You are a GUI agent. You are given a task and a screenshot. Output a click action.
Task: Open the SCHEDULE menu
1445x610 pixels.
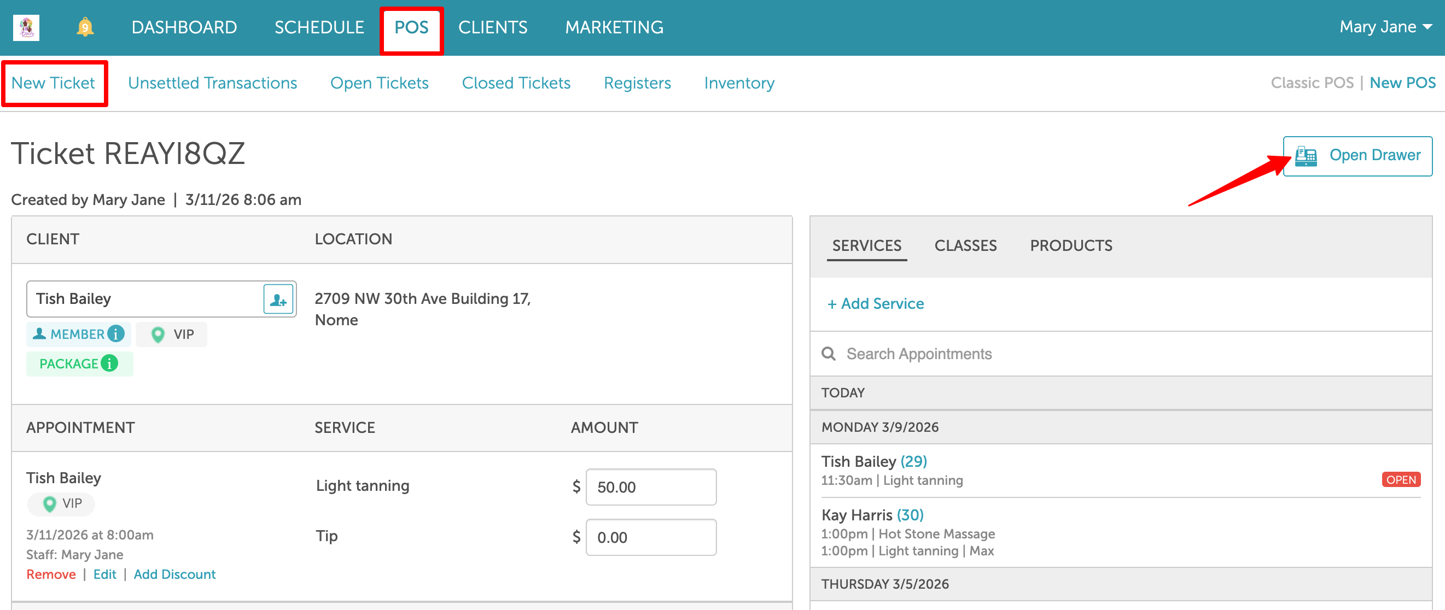point(319,27)
